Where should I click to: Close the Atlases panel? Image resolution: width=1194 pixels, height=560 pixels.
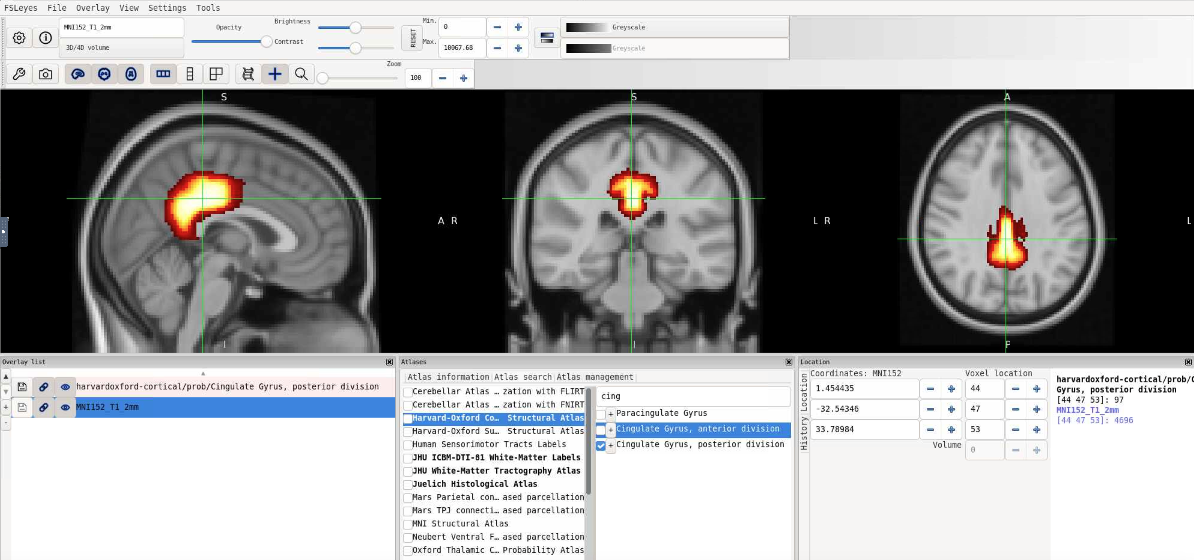pyautogui.click(x=789, y=362)
